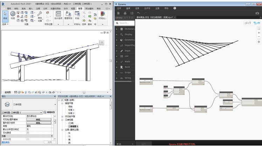Toggle the 日光路径 checkbox in Properties
This screenshot has height=147, width=262.
(28, 133)
